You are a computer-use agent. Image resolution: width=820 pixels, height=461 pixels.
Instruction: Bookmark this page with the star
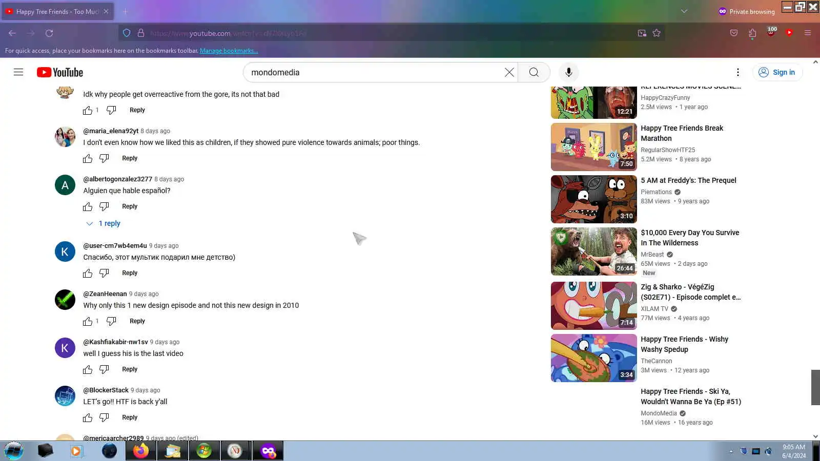click(657, 33)
